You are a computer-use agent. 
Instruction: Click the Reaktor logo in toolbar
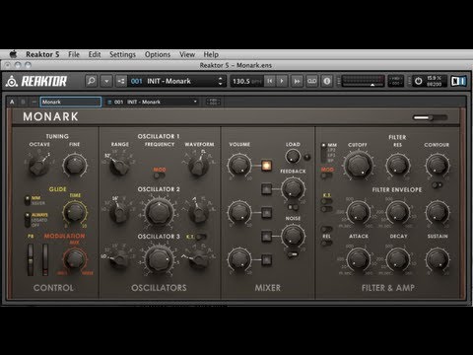point(36,81)
